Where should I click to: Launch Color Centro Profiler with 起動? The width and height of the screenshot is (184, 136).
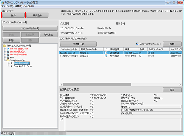[172, 44]
